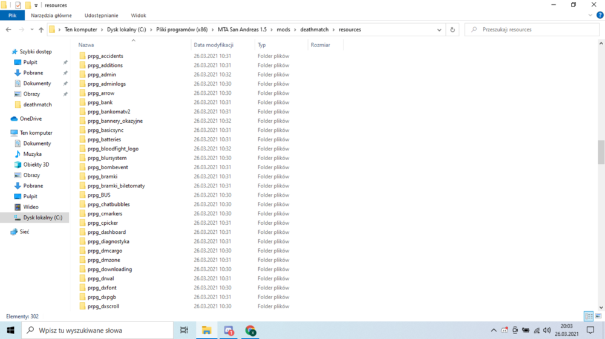The height and width of the screenshot is (339, 605).
Task: Open Task View on the taskbar
Action: click(184, 330)
